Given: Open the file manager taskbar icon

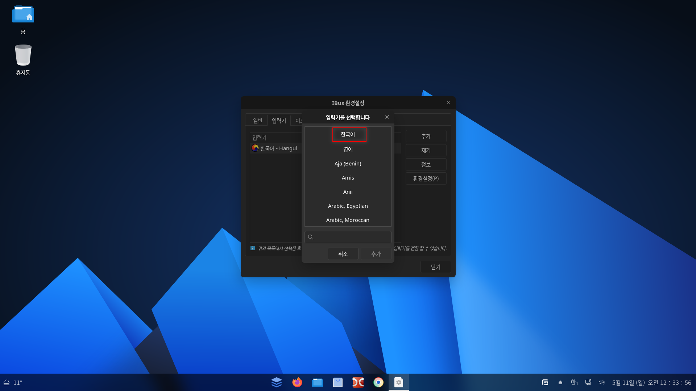Looking at the screenshot, I should [x=317, y=382].
